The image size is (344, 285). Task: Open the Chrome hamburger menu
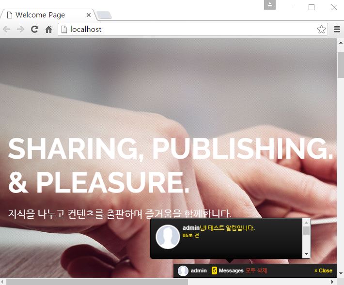coord(337,30)
